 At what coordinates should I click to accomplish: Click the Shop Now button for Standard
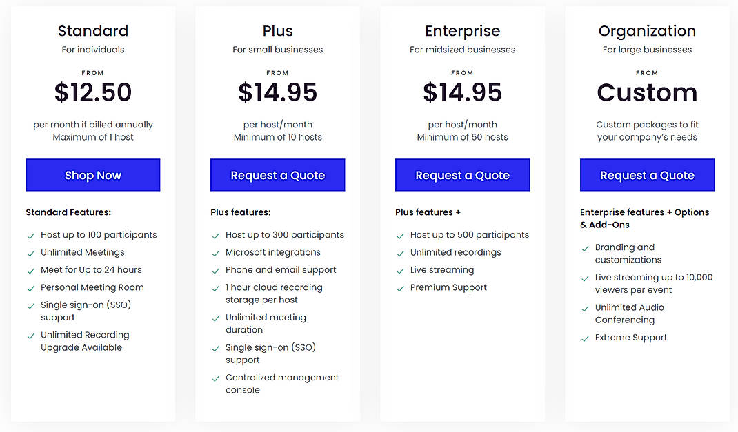coord(93,175)
